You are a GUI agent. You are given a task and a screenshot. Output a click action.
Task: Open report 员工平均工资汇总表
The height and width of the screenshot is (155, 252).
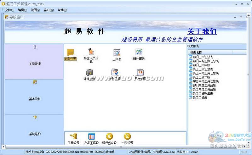(204, 73)
